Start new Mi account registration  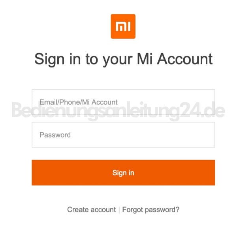coord(92,210)
